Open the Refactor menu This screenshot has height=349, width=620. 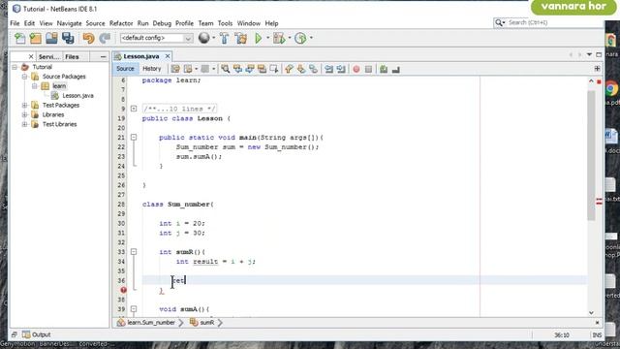121,23
